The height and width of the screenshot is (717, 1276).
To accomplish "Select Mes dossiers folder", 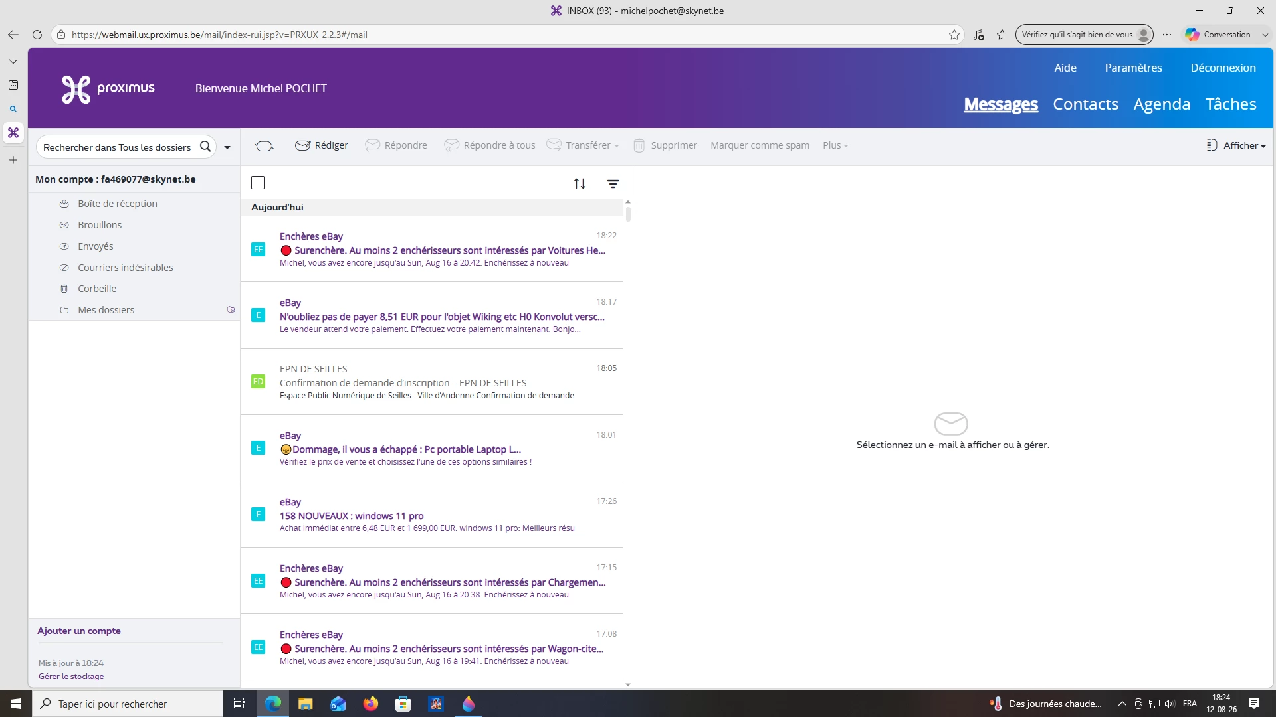I will coord(106,310).
